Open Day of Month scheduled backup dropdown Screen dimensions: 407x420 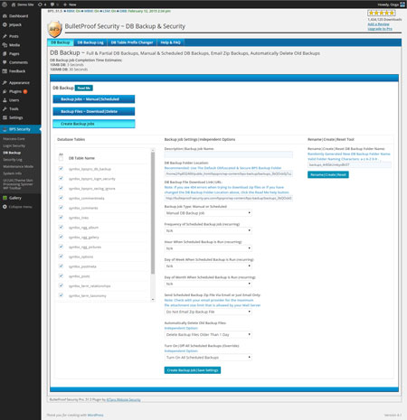[208, 284]
